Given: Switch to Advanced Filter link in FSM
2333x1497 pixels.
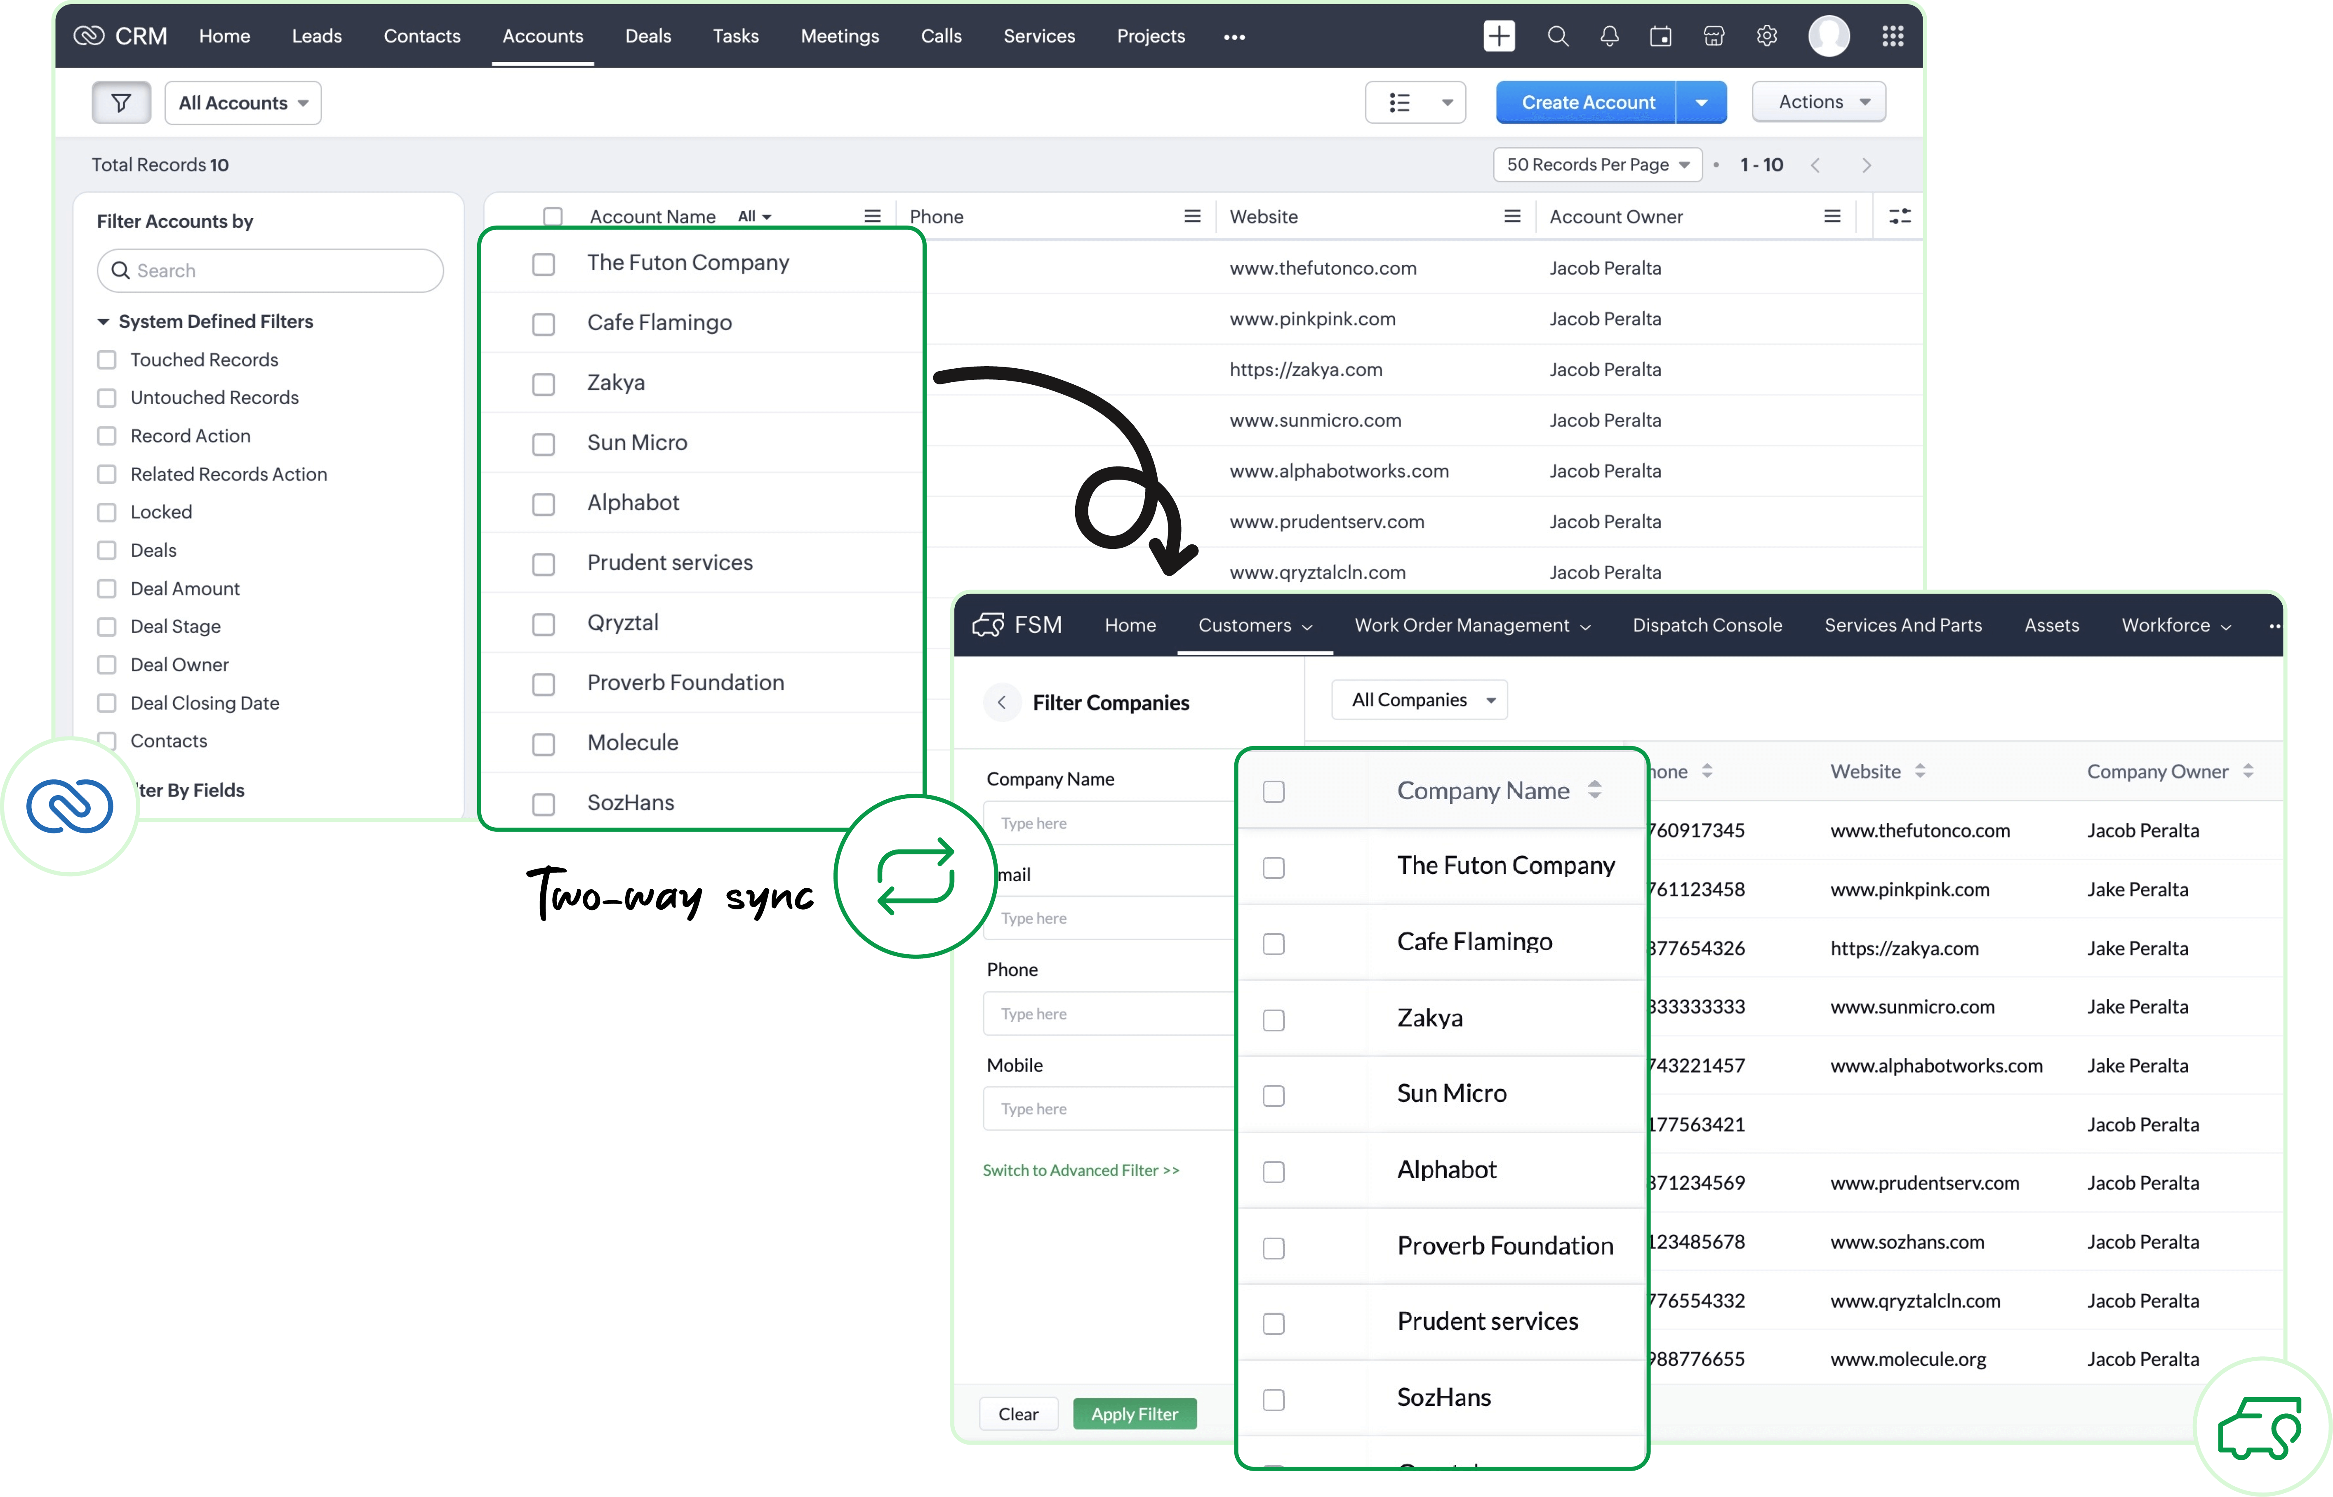Looking at the screenshot, I should point(1081,1169).
